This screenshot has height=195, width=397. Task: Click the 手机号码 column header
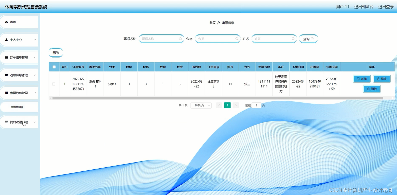[264, 67]
